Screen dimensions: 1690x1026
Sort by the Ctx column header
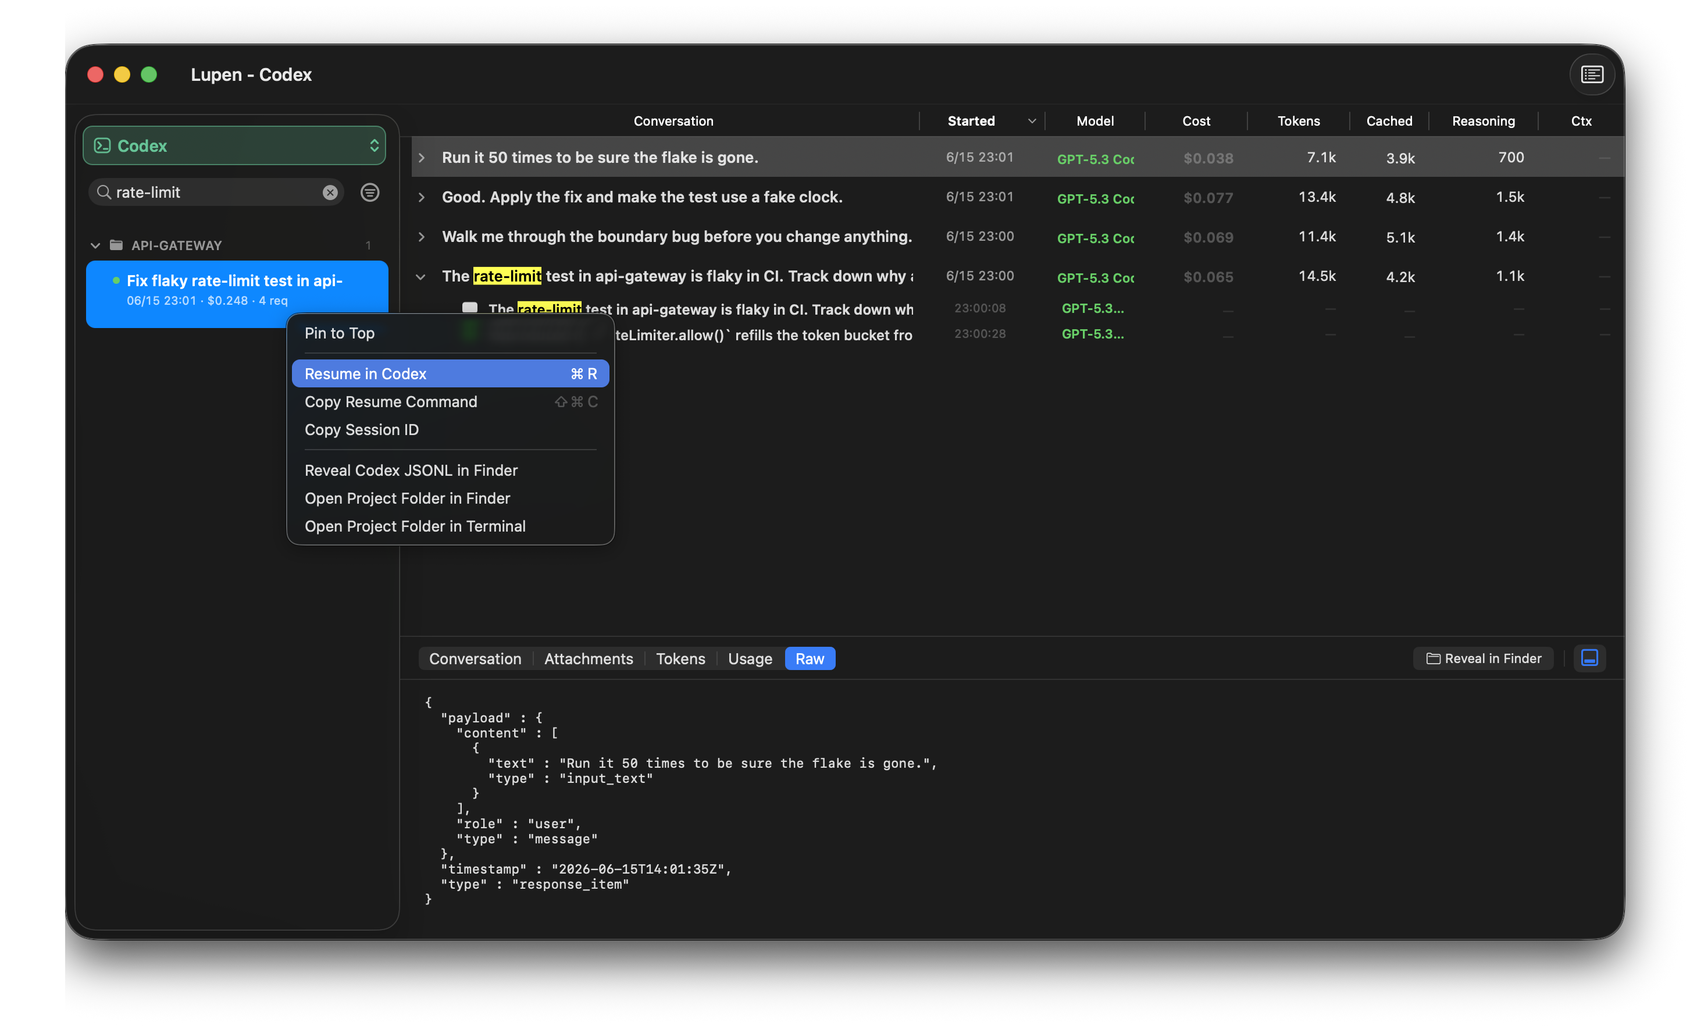pos(1581,121)
